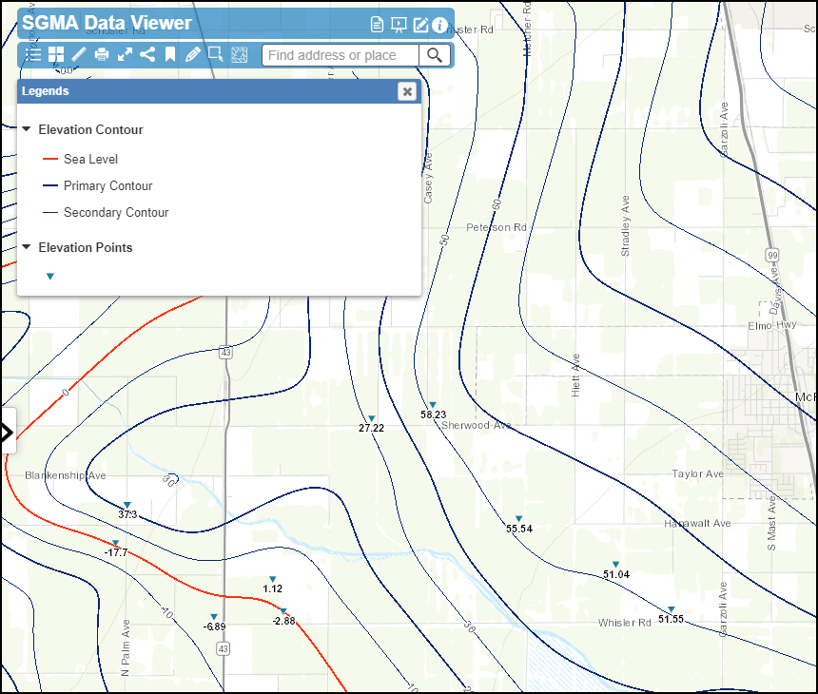Select the basemap gallery icon
The width and height of the screenshot is (818, 694).
click(x=57, y=54)
